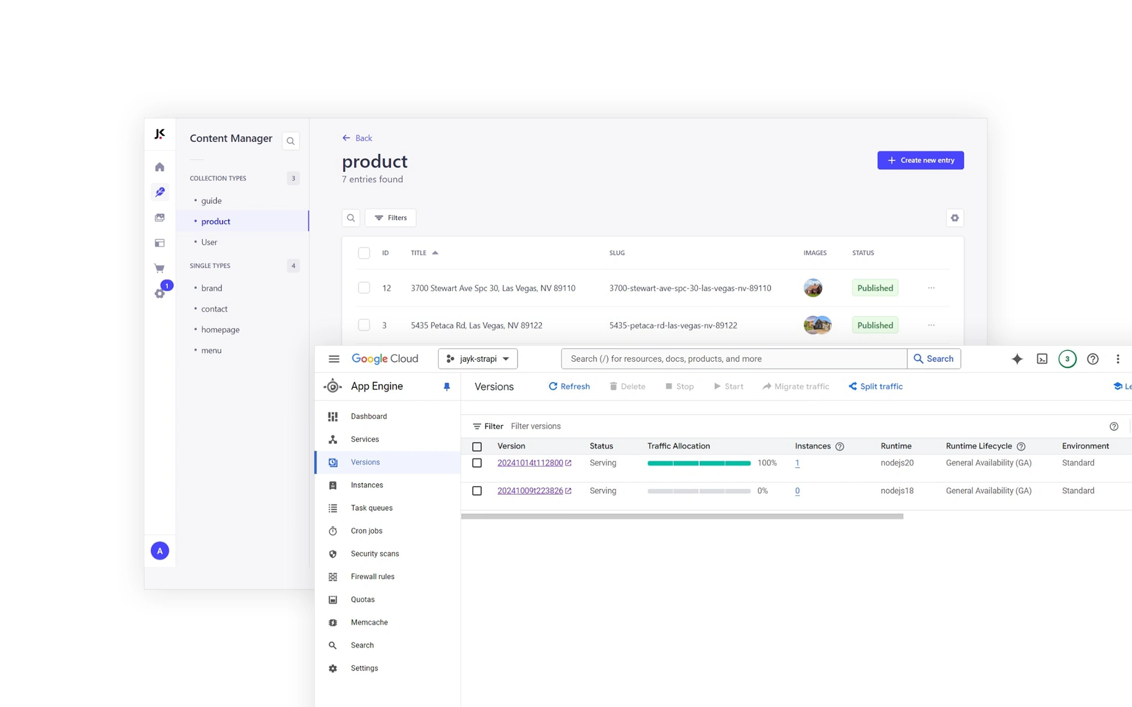Open the Content Manager feather icon
Viewport: 1132px width, 707px height.
(x=160, y=191)
